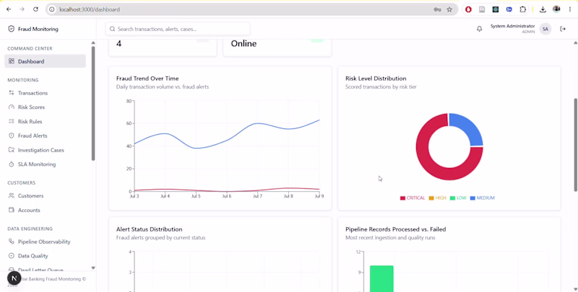The width and height of the screenshot is (578, 292).
Task: Click the browser address bar URL
Action: [90, 9]
